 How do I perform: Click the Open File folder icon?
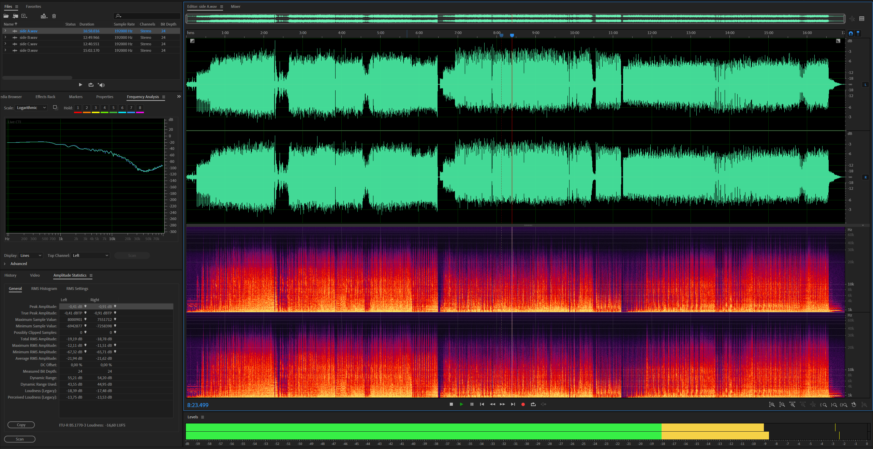tap(6, 16)
